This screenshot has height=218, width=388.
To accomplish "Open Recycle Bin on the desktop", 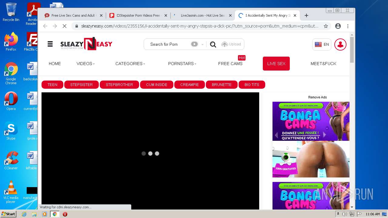I will (11, 12).
